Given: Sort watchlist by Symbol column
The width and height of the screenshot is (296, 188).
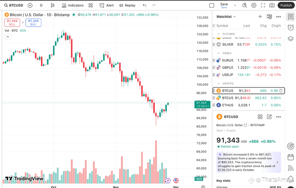Looking at the screenshot, I should 222,26.
